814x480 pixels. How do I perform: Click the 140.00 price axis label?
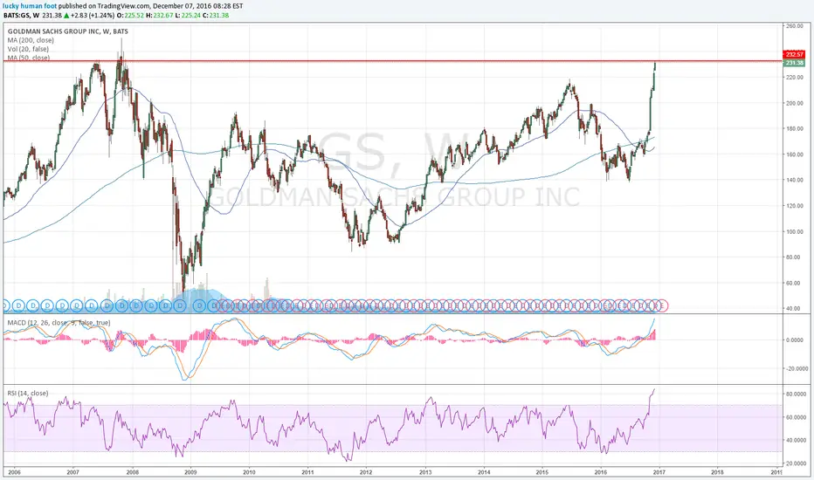pos(794,180)
